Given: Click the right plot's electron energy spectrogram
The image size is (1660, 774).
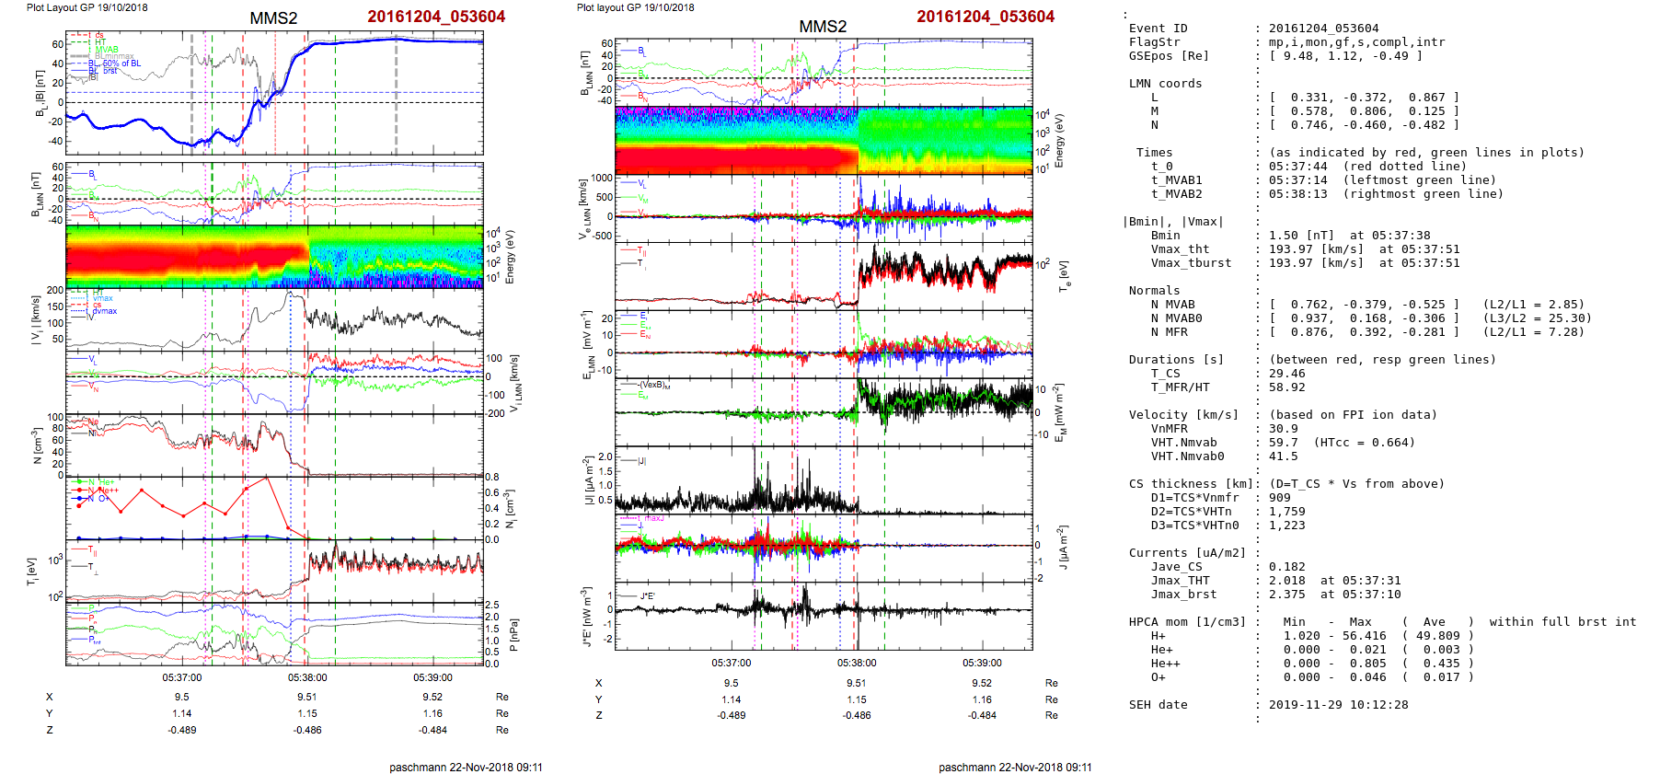Looking at the screenshot, I should coord(824,140).
